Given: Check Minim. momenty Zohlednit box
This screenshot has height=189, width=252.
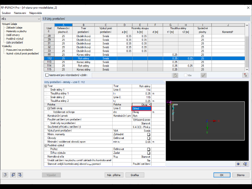Looking at the screenshot, I should [x=149, y=134].
